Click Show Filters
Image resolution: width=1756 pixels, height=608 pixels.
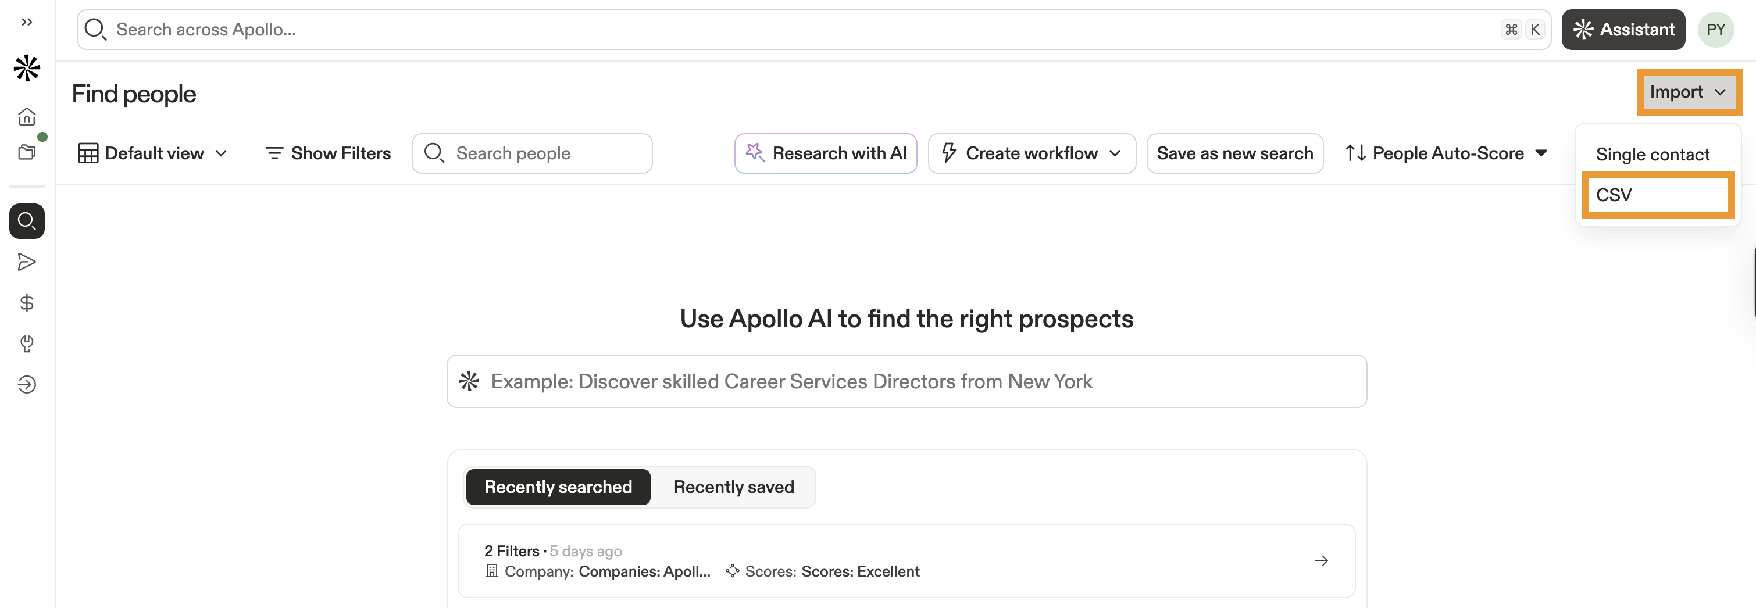[x=328, y=153]
